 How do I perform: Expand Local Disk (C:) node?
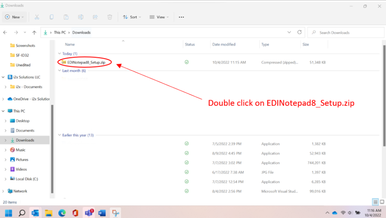pos(6,179)
